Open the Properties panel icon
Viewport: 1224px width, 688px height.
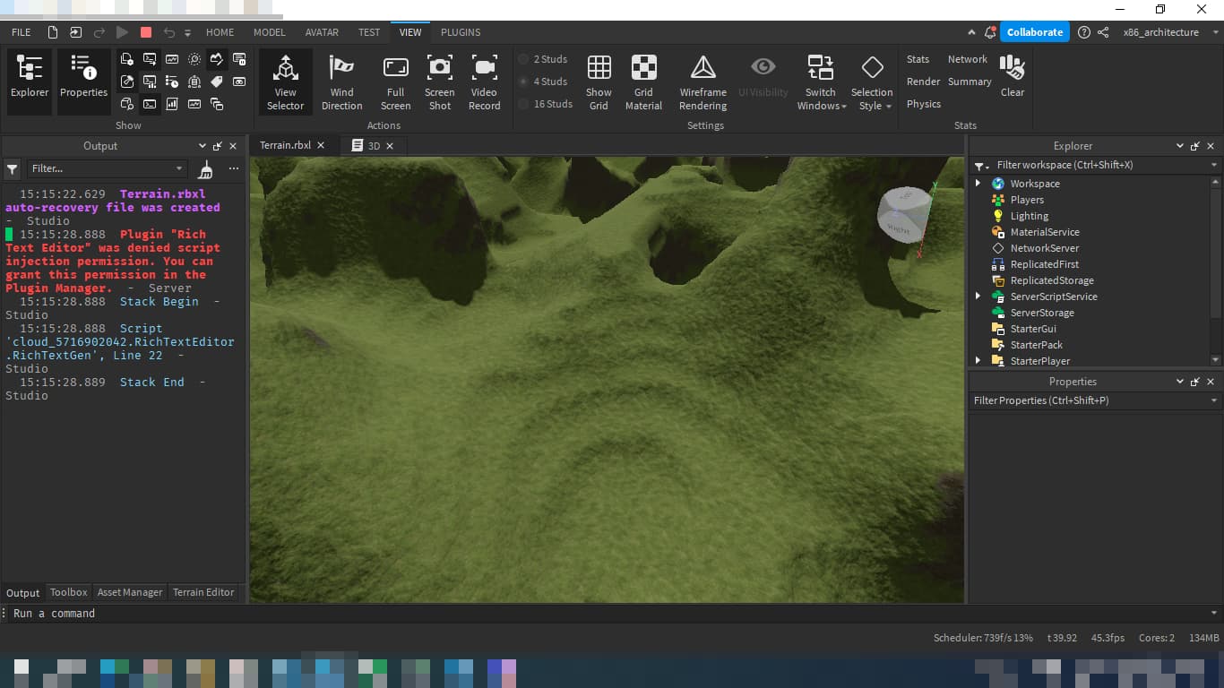tap(83, 81)
